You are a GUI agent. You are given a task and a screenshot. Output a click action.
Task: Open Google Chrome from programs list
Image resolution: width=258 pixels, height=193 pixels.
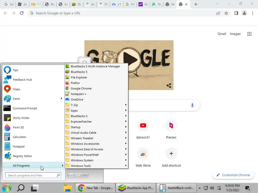(x=96, y=88)
